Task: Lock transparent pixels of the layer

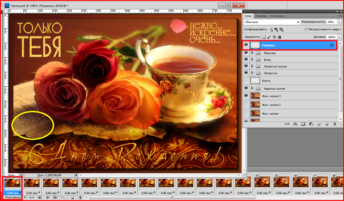Action: (x=264, y=37)
